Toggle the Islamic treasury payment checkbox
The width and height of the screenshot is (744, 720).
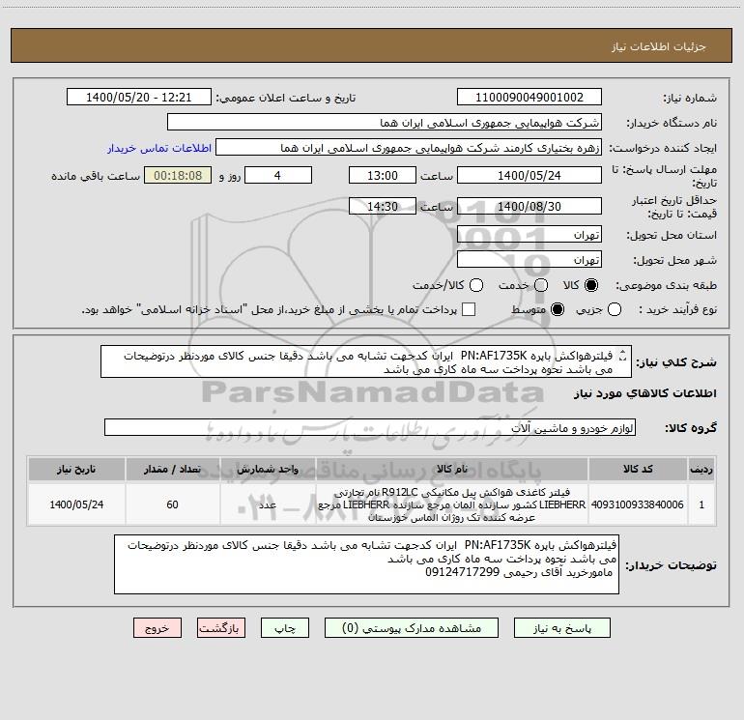[x=469, y=309]
